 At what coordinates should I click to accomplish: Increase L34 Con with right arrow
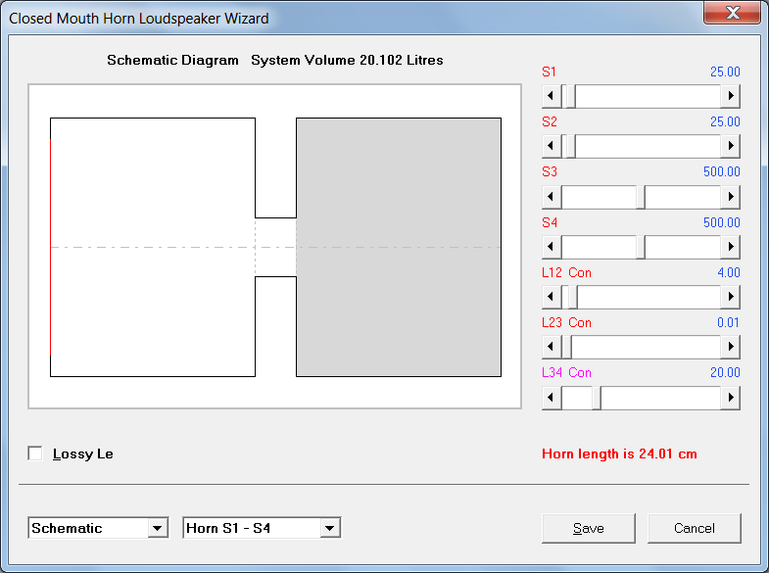[730, 398]
